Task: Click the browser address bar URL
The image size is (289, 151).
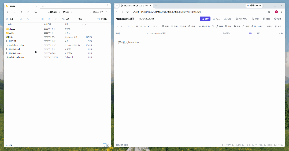Action: pyautogui.click(x=171, y=12)
